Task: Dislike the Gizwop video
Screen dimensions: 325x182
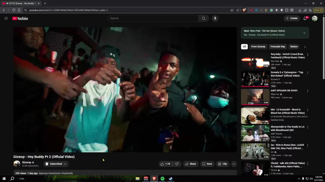Action: click(x=177, y=164)
